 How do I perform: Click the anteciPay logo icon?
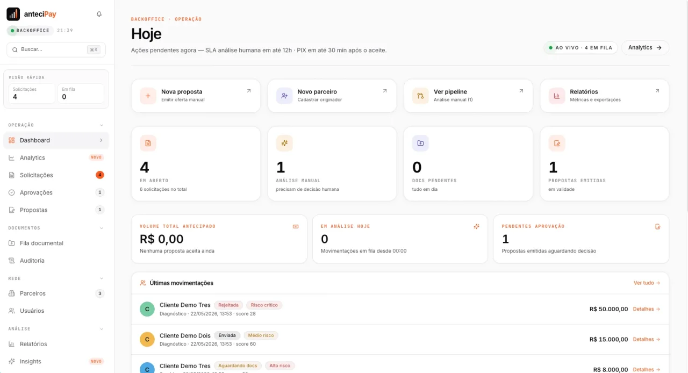[x=13, y=14]
